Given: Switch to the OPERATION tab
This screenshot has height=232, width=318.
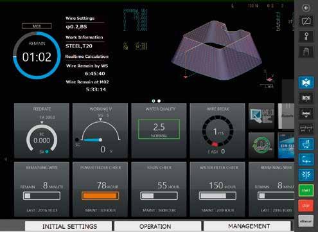Looking at the screenshot, I should (x=155, y=226).
